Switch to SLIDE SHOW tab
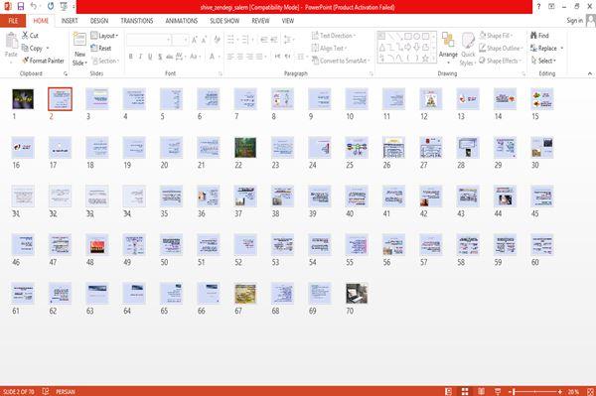The width and height of the screenshot is (596, 396). point(224,21)
